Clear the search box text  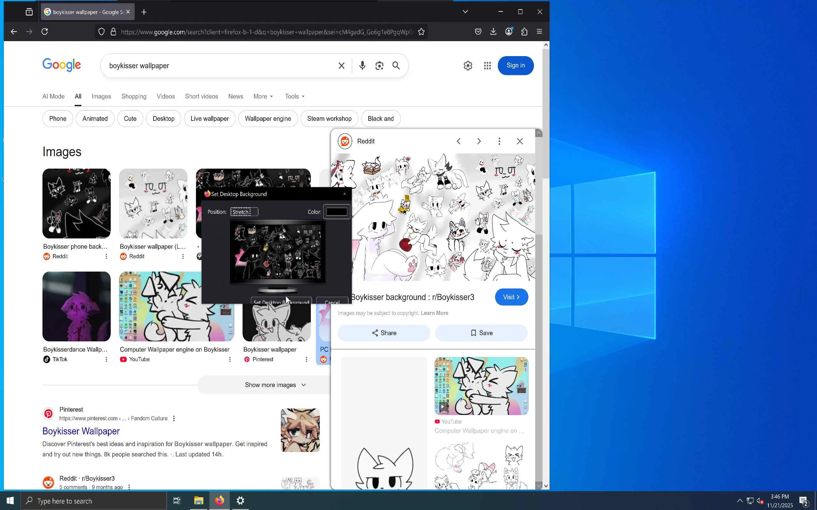pos(341,65)
